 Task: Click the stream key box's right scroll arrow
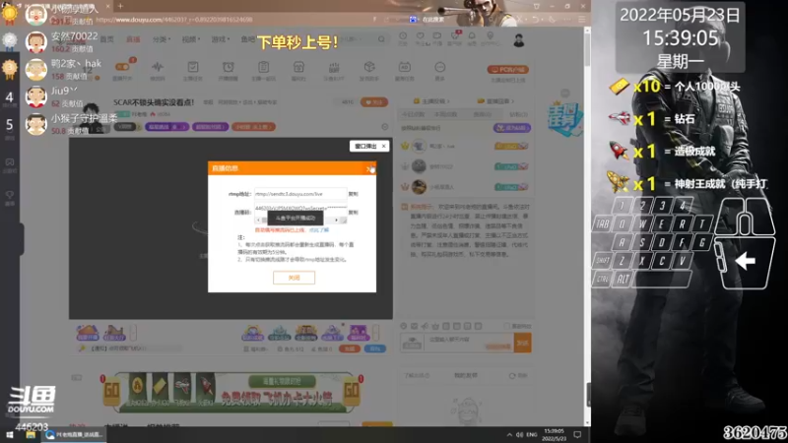pos(336,220)
